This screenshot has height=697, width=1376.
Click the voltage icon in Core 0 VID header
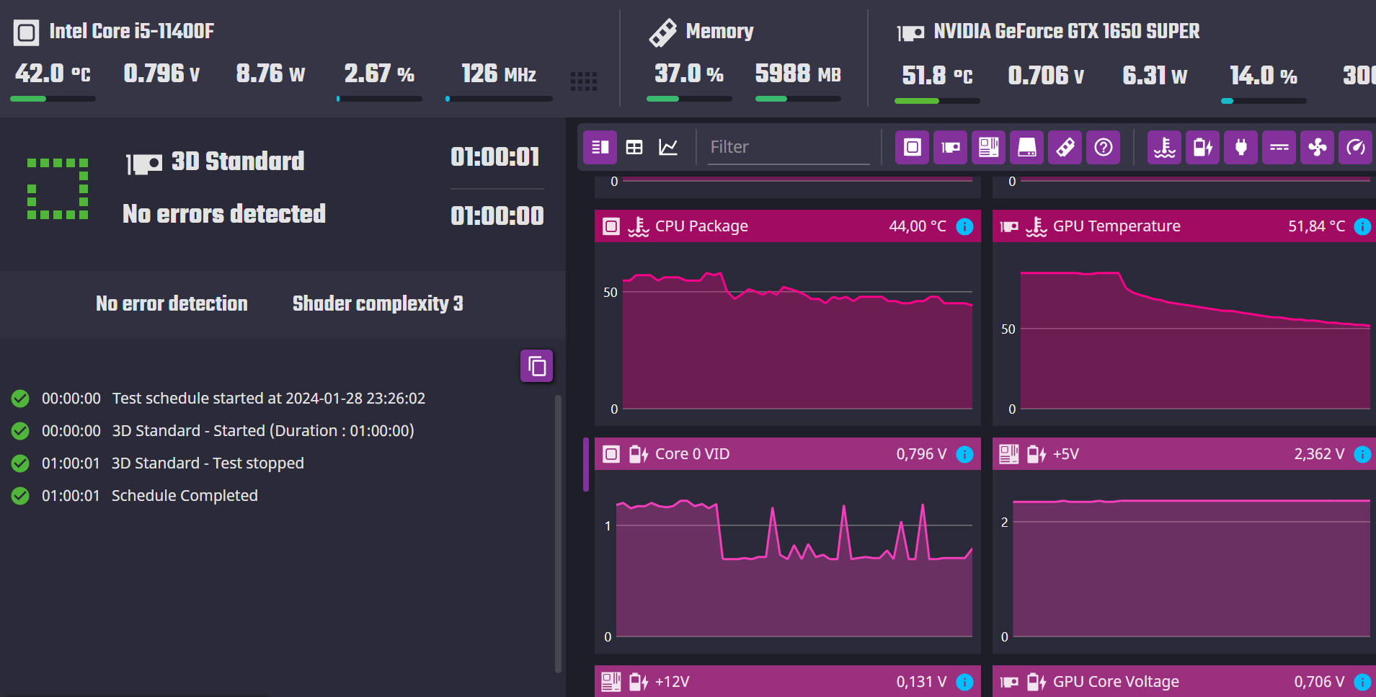639,454
